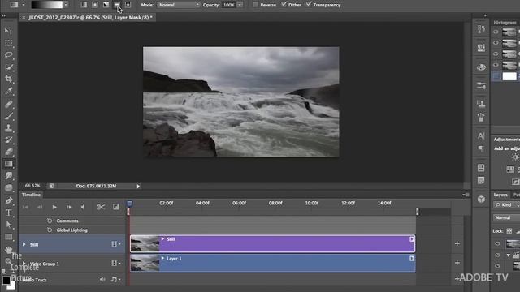This screenshot has height=292, width=520.
Task: Add media to Video Group 1 plus button
Action: (457, 263)
